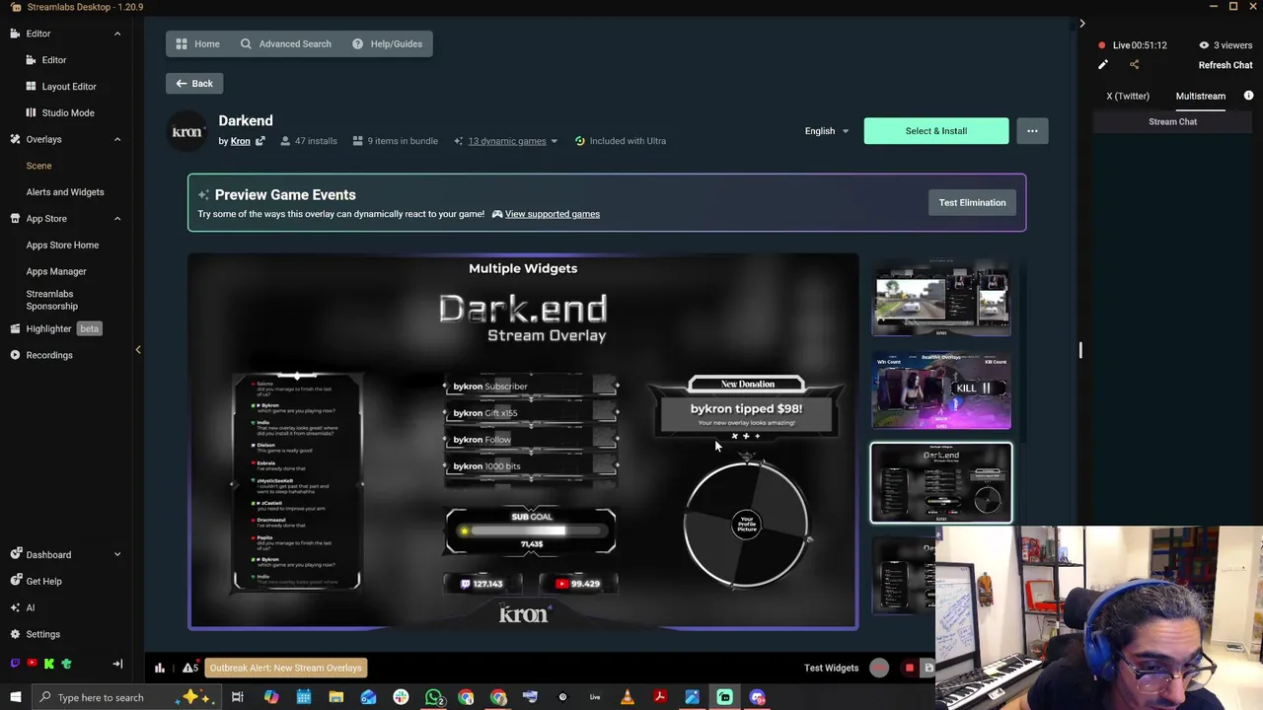The height and width of the screenshot is (710, 1263).
Task: Click the Kron avatar logo
Action: [186, 131]
